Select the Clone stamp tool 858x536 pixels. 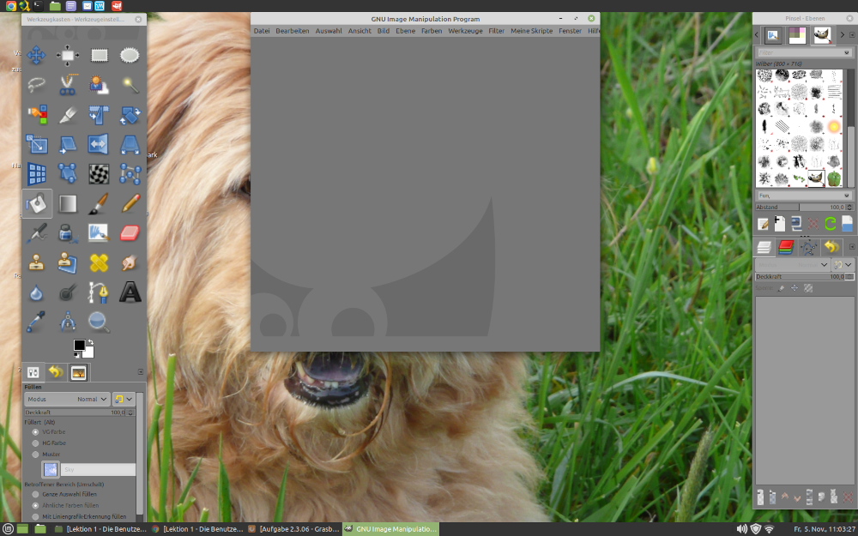[x=36, y=263]
